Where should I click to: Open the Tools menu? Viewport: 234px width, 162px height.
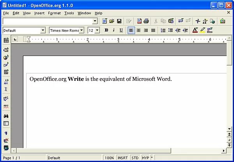click(x=69, y=13)
